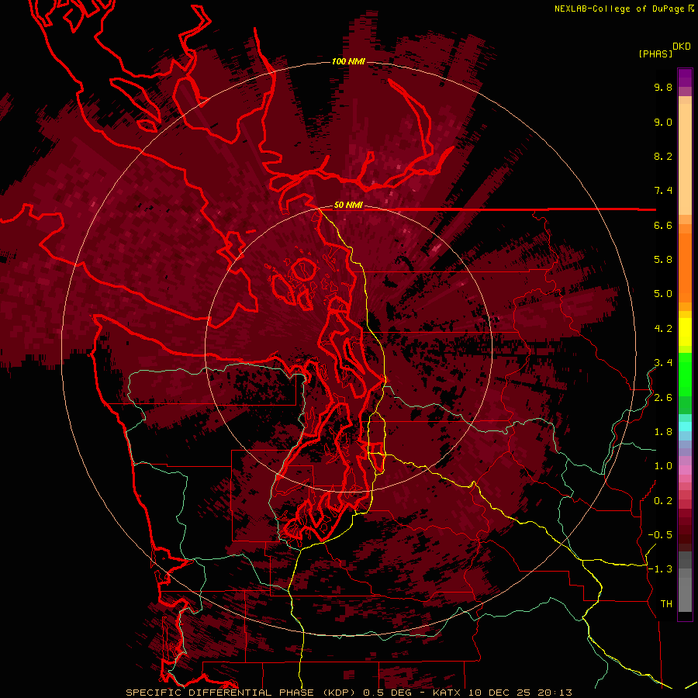
Task: Click the 6.6 scale value
Action: pos(663,225)
